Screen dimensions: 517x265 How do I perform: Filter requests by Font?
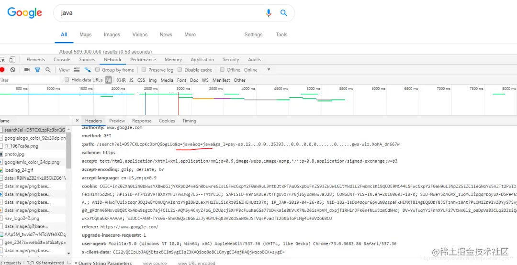click(182, 80)
